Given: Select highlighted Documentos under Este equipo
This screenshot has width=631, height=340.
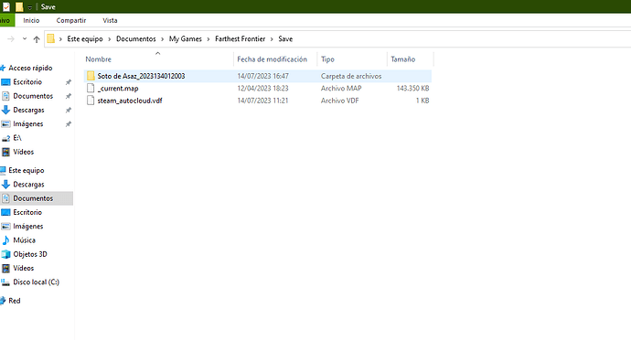Looking at the screenshot, I should [33, 198].
